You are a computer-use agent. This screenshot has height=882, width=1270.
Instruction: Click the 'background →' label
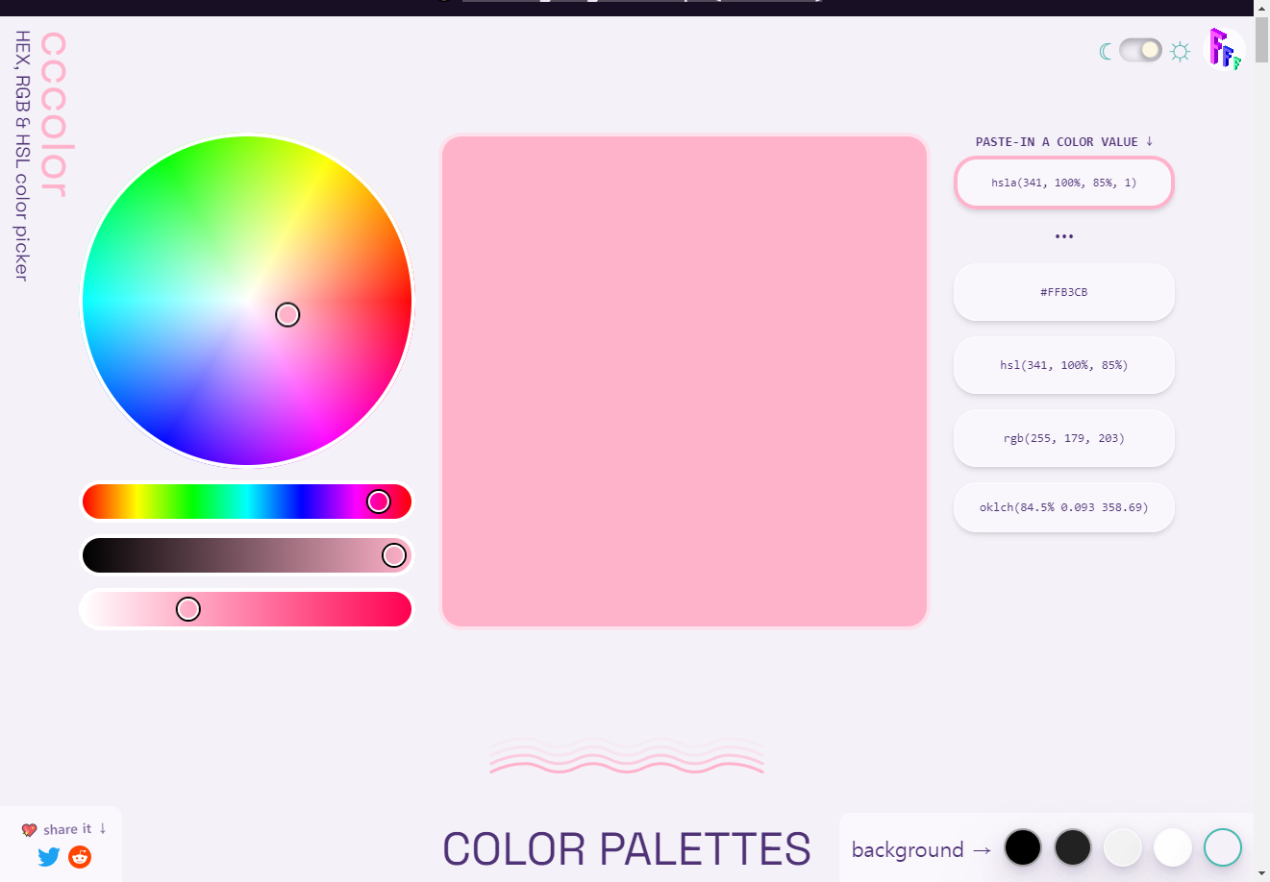pyautogui.click(x=921, y=850)
